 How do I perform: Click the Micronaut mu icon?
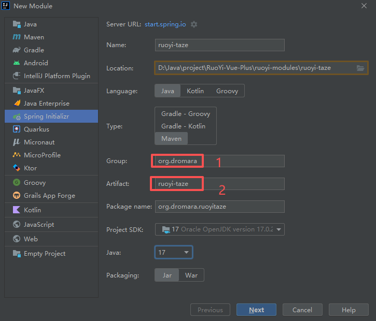click(17, 142)
